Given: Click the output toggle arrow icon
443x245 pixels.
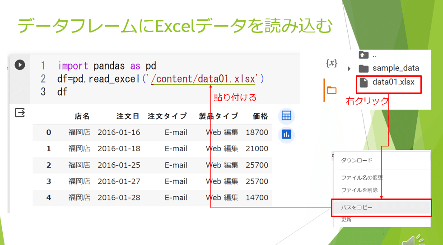Looking at the screenshot, I should coord(20,112).
